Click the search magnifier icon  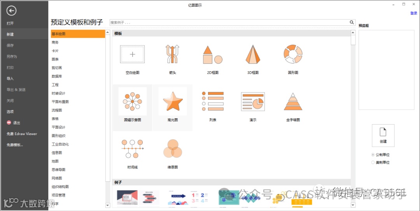coord(352,23)
